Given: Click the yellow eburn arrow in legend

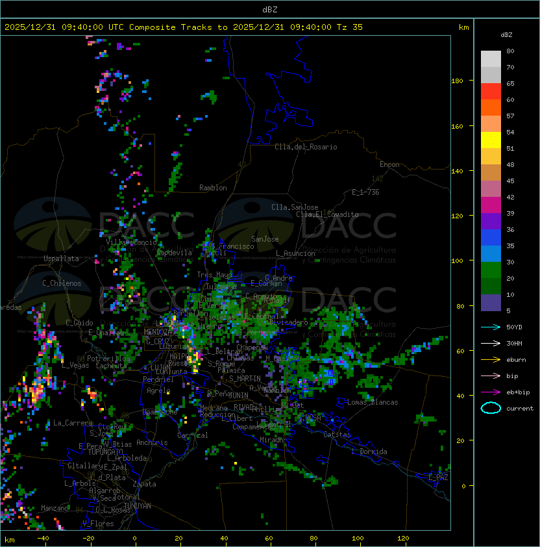Looking at the screenshot, I should click(x=491, y=360).
